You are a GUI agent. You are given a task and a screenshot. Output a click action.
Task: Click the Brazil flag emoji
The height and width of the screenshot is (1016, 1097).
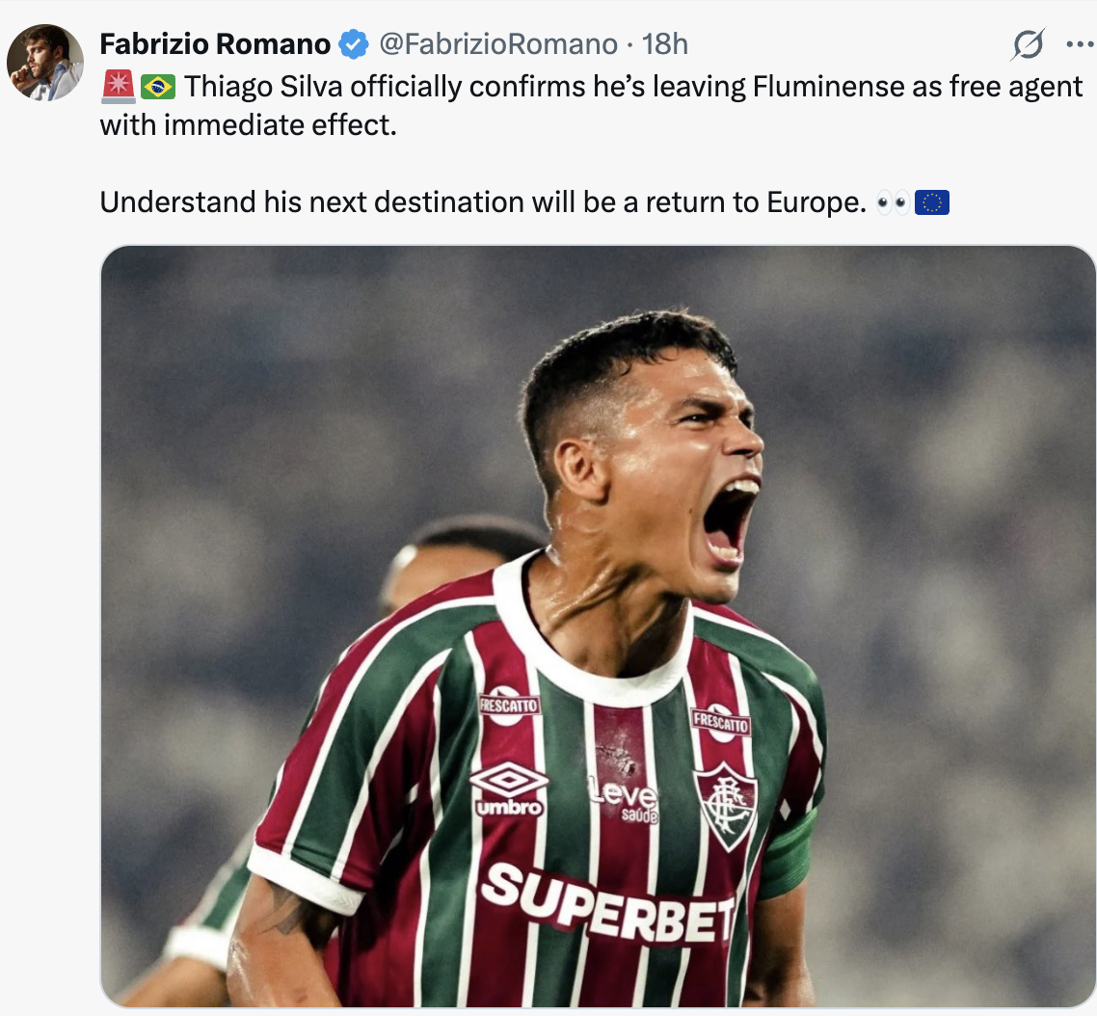tap(157, 87)
